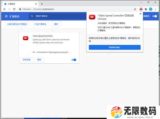160x119 pixels.
Task: Click the 扩展程序 page heading
Action: (x=14, y=16)
